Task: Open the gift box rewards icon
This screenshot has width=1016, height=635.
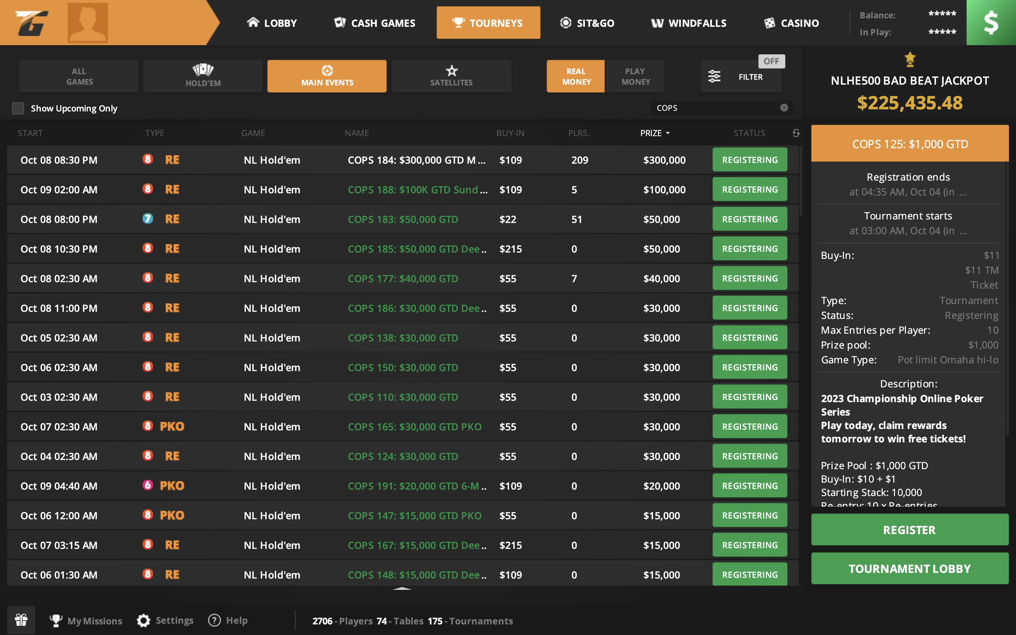Action: pos(21,620)
